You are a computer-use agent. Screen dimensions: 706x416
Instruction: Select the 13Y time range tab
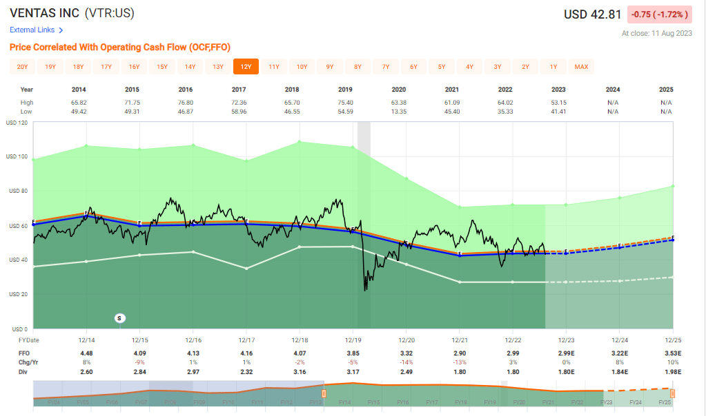(x=218, y=67)
